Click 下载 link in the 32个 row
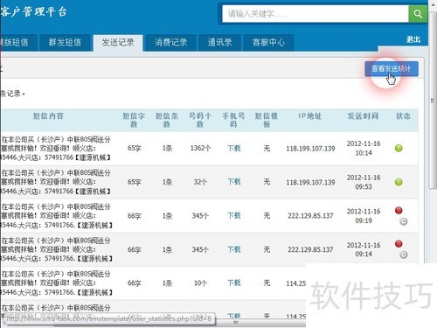The width and height of the screenshot is (437, 328). click(x=234, y=182)
